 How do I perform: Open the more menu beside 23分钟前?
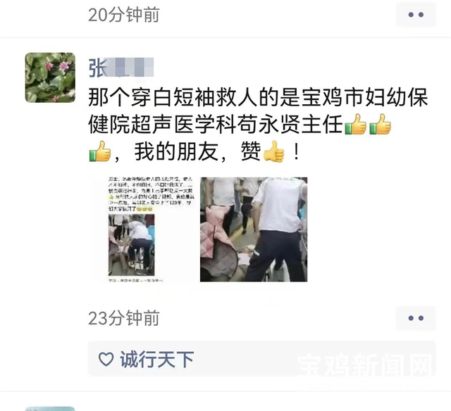tap(416, 318)
